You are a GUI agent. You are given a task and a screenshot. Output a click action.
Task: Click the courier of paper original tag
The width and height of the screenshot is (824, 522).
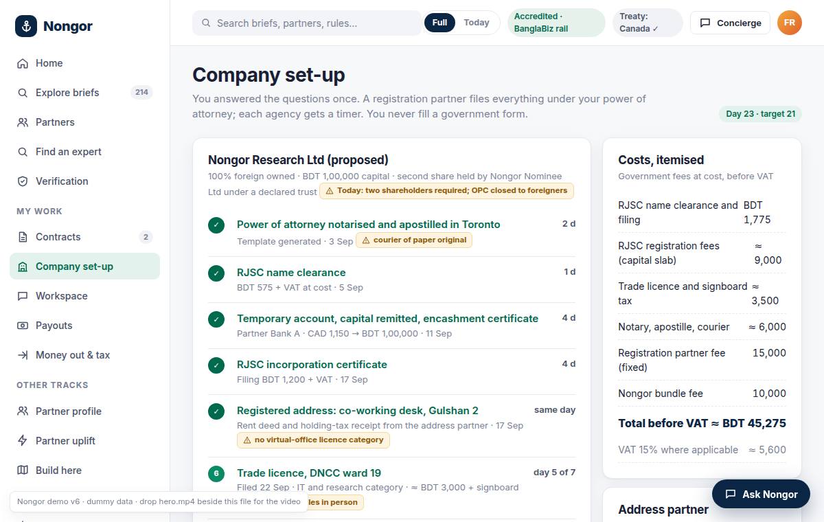click(x=414, y=240)
